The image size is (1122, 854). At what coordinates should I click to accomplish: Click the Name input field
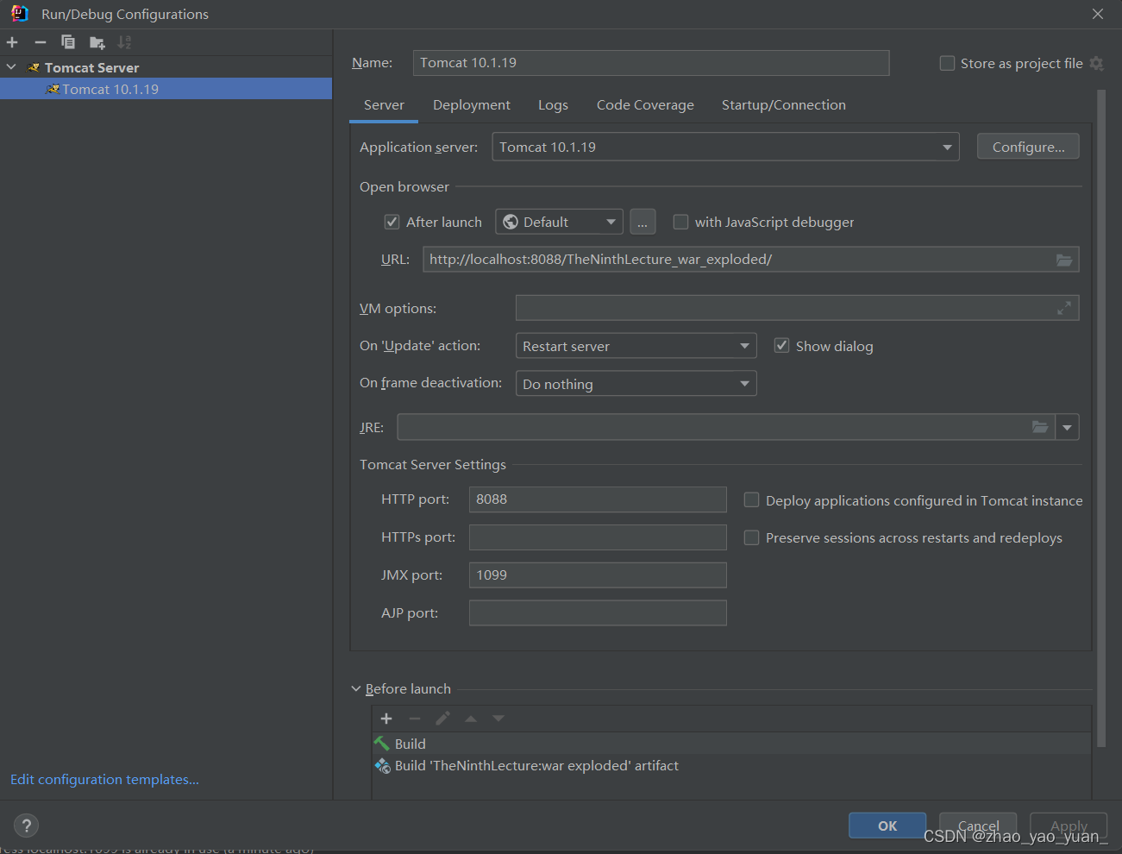tap(651, 63)
